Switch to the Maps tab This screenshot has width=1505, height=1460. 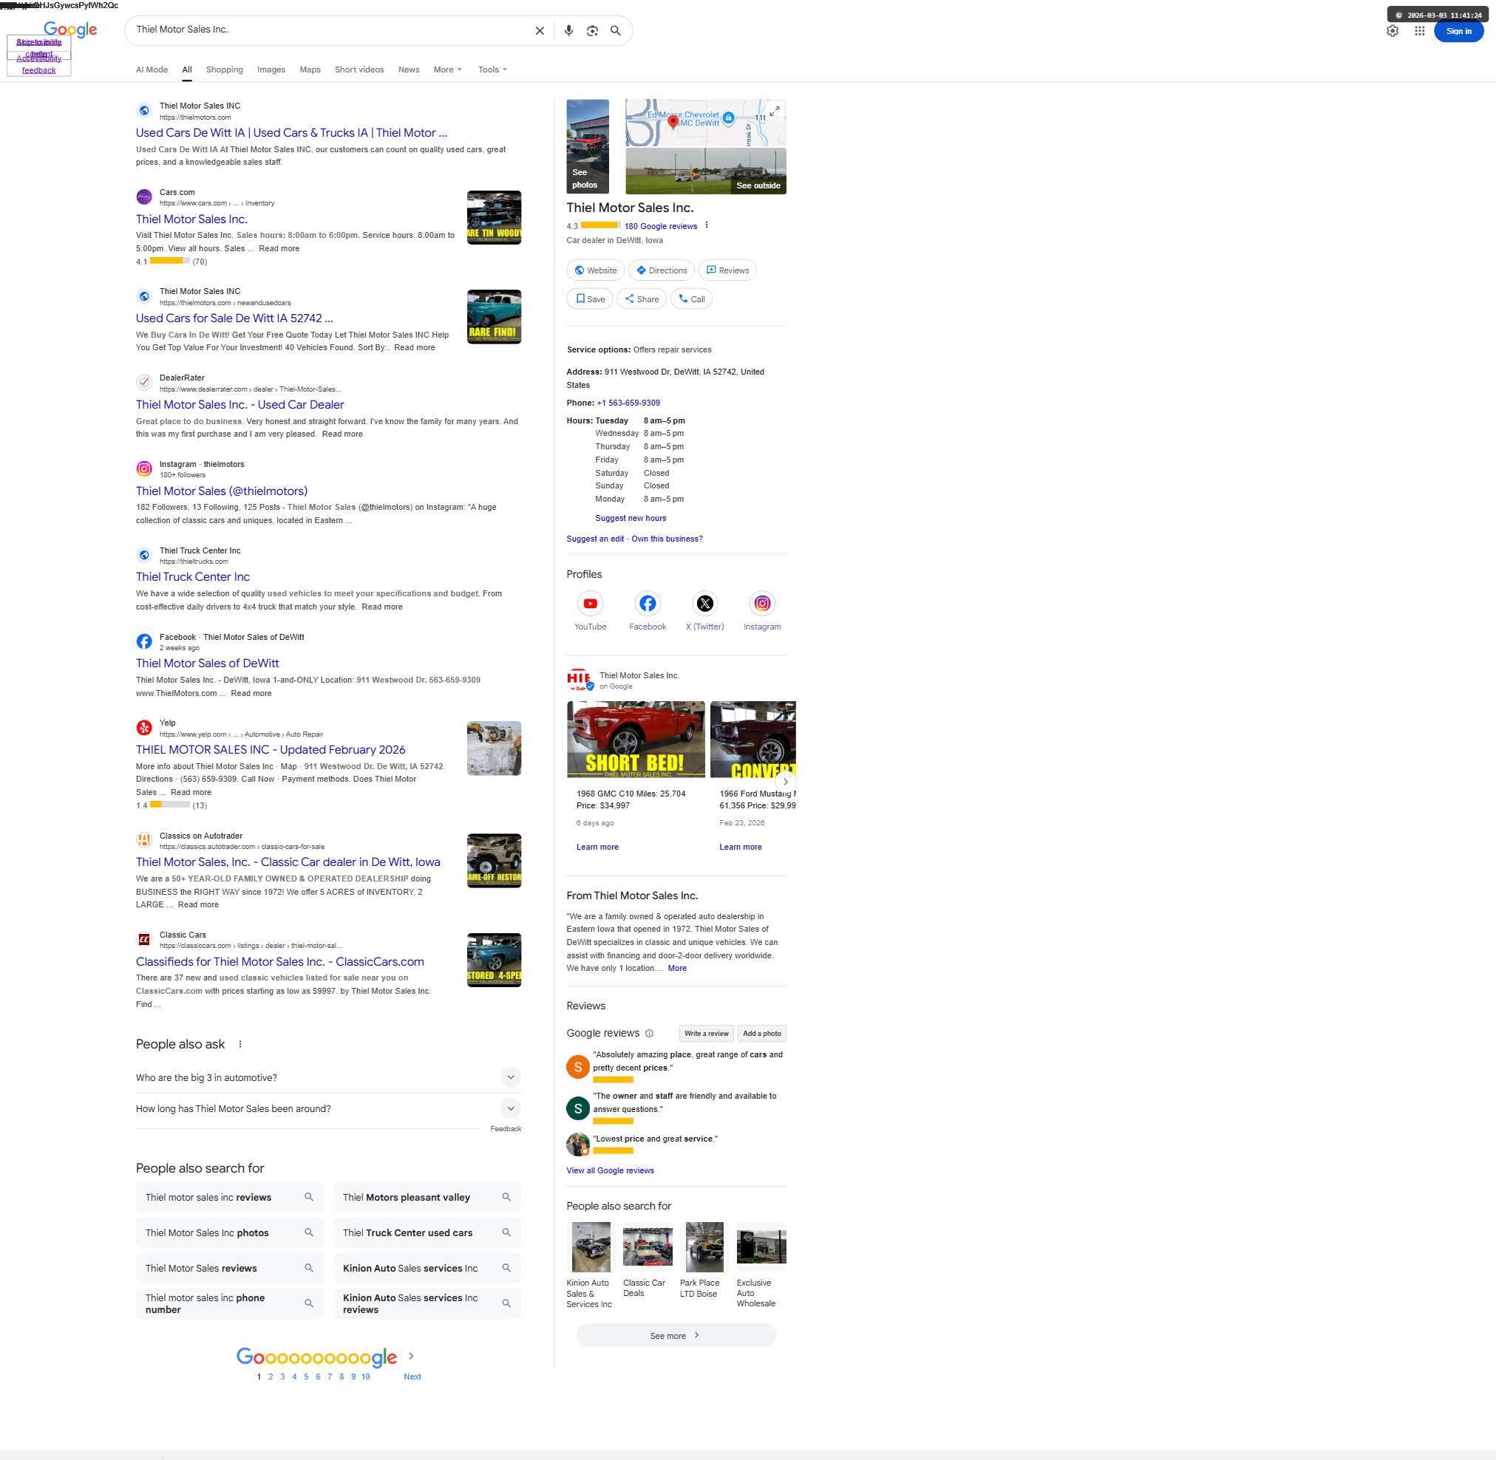310,70
